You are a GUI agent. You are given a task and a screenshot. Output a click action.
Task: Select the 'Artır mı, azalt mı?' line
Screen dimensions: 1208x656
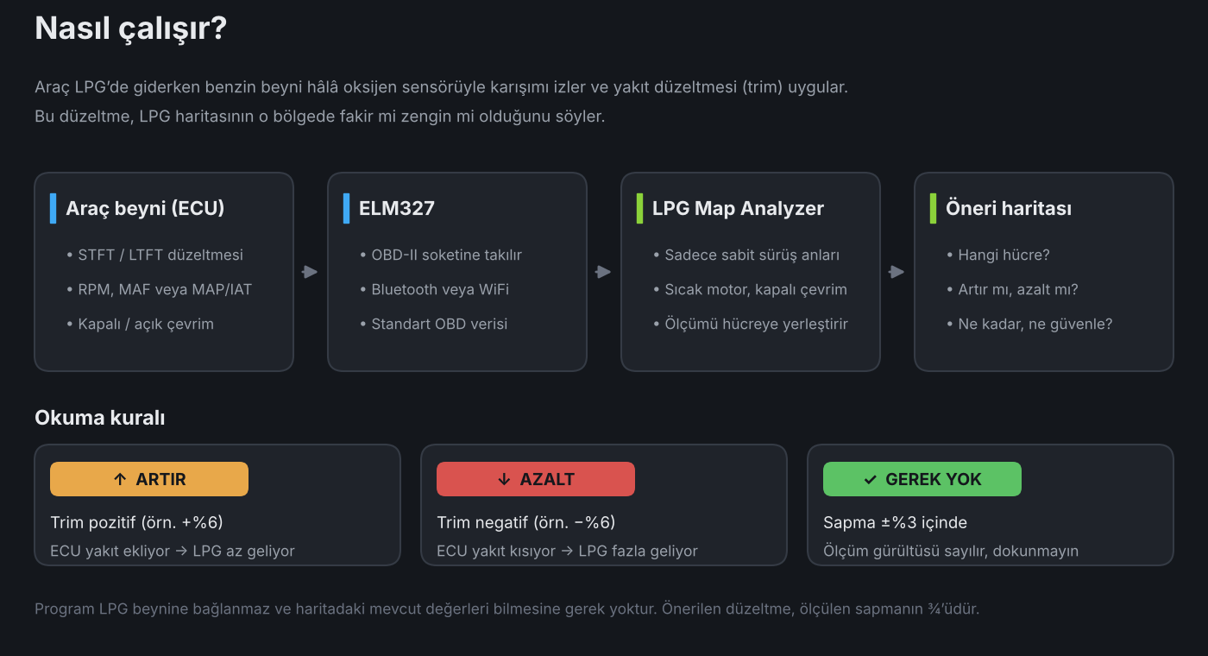click(x=1012, y=289)
